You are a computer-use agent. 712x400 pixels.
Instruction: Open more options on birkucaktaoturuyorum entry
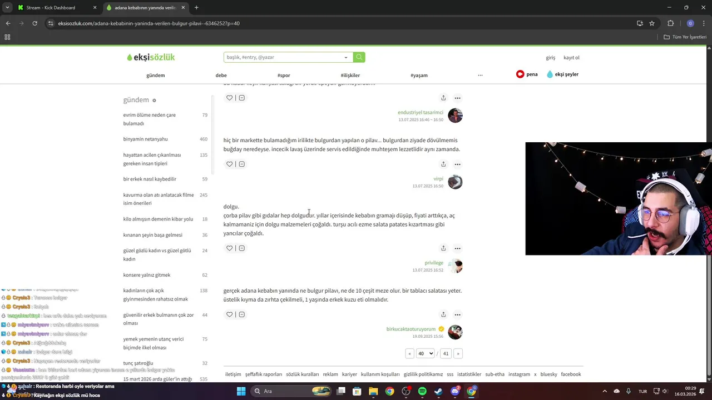pos(457,314)
